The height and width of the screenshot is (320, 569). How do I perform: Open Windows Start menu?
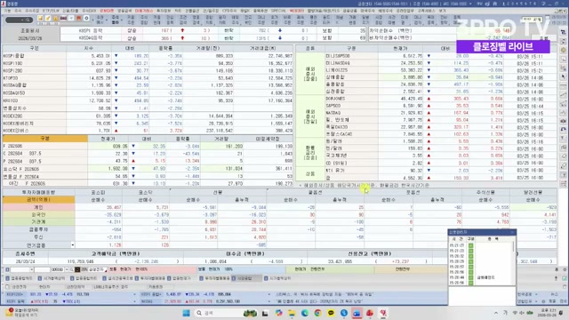(186, 313)
